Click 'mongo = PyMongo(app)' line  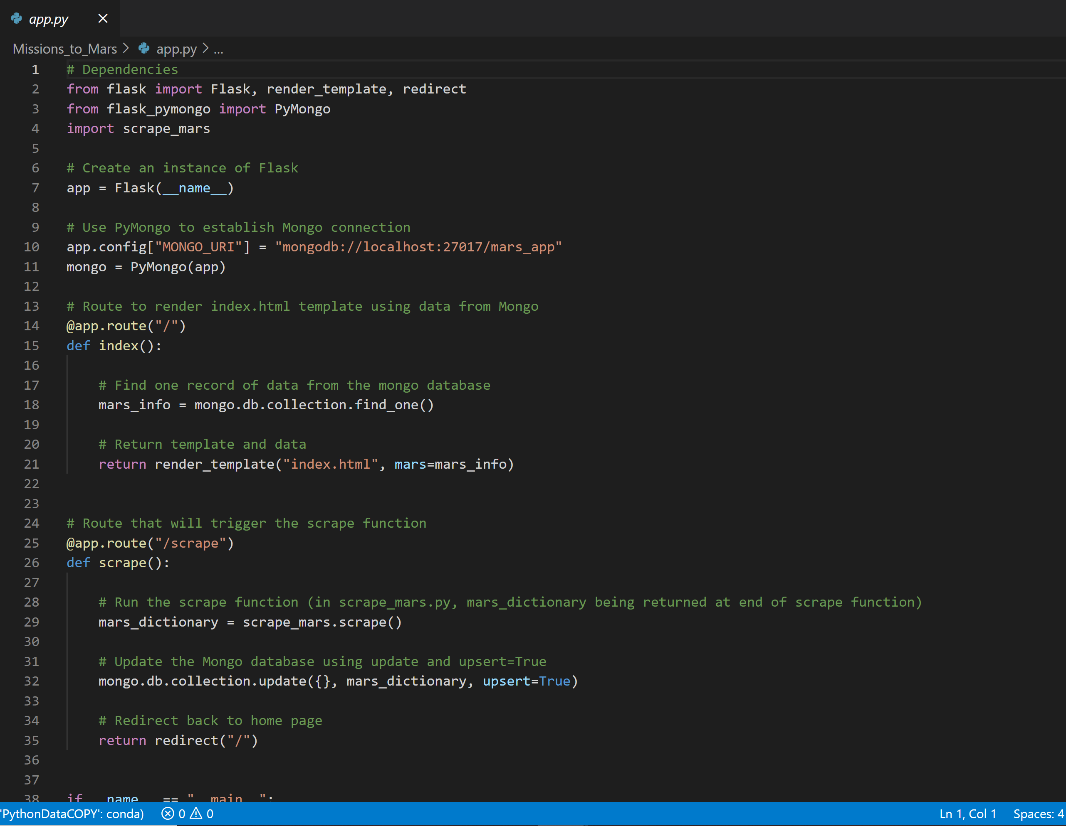coord(146,267)
